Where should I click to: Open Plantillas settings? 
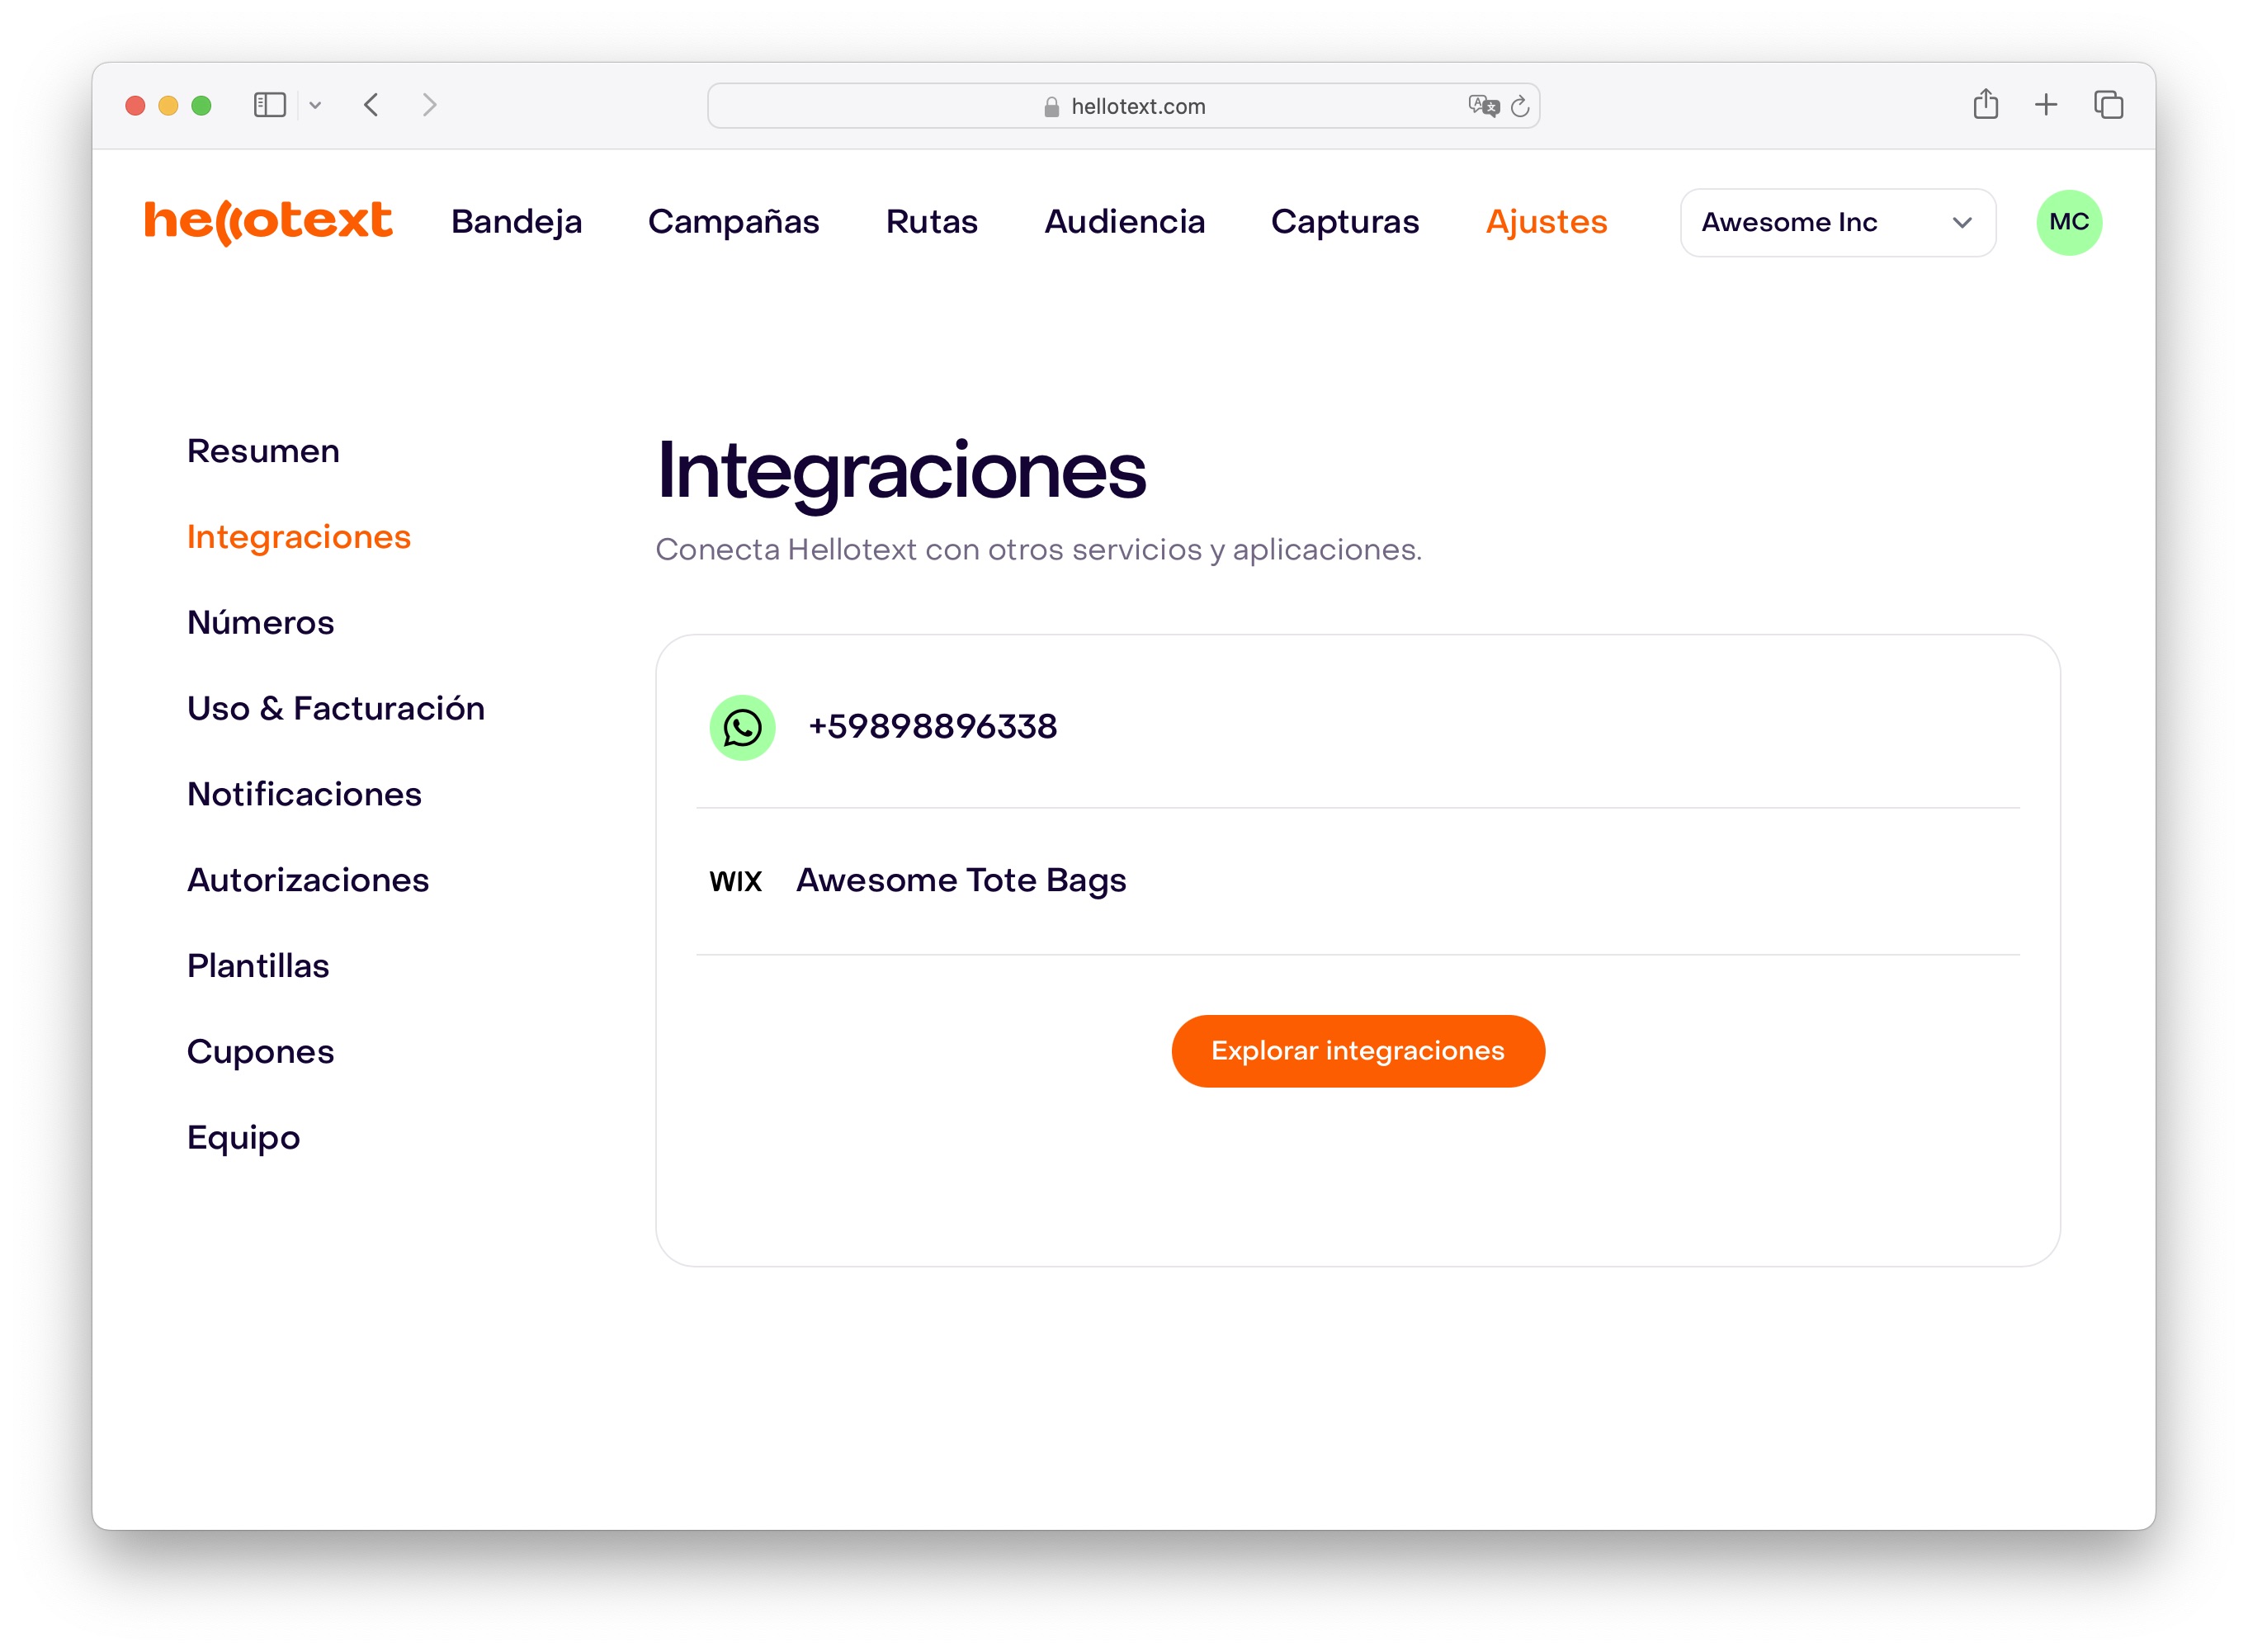(258, 966)
